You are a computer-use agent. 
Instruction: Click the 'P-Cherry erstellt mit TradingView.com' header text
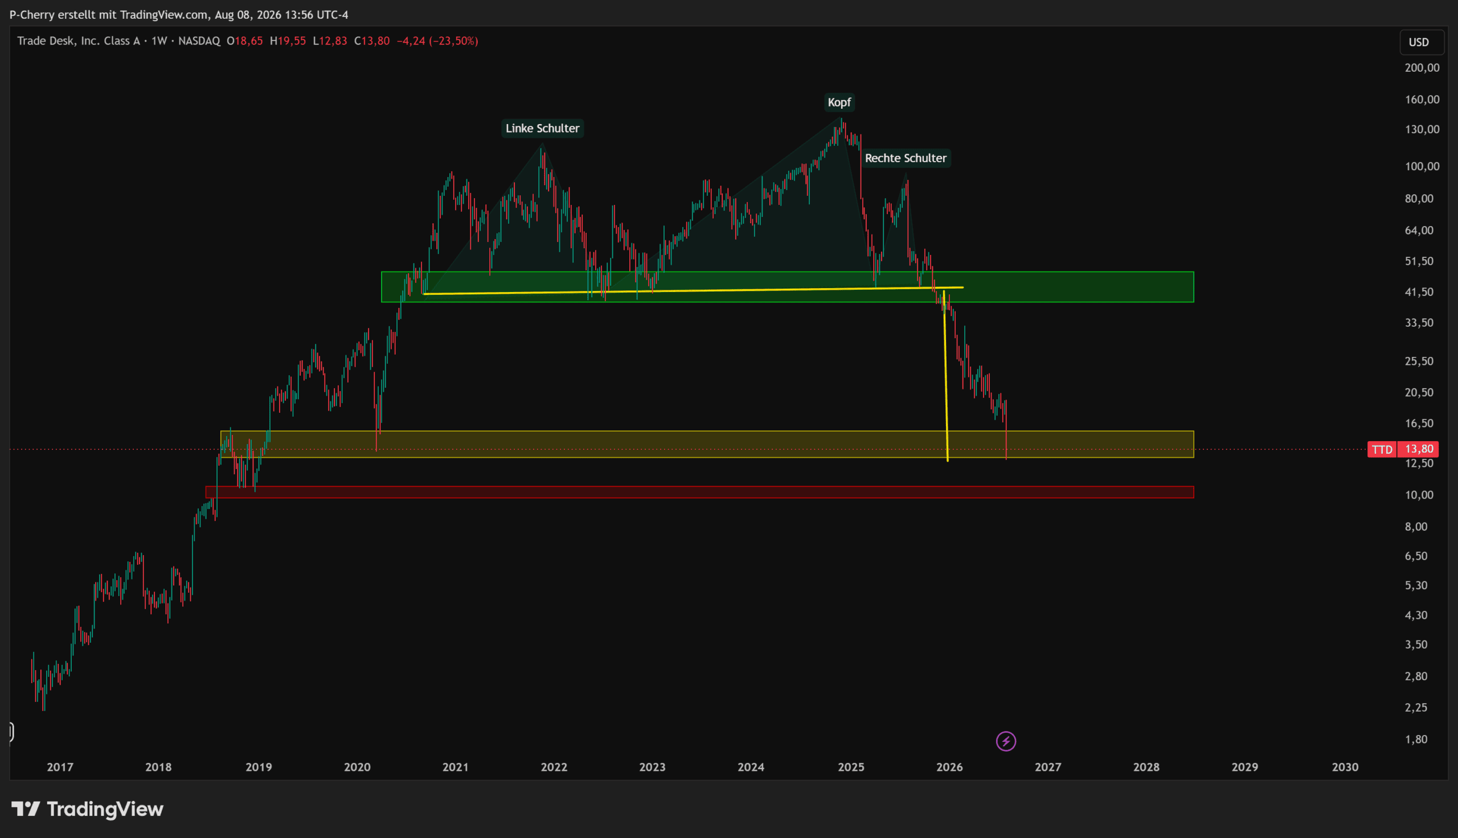click(x=109, y=15)
